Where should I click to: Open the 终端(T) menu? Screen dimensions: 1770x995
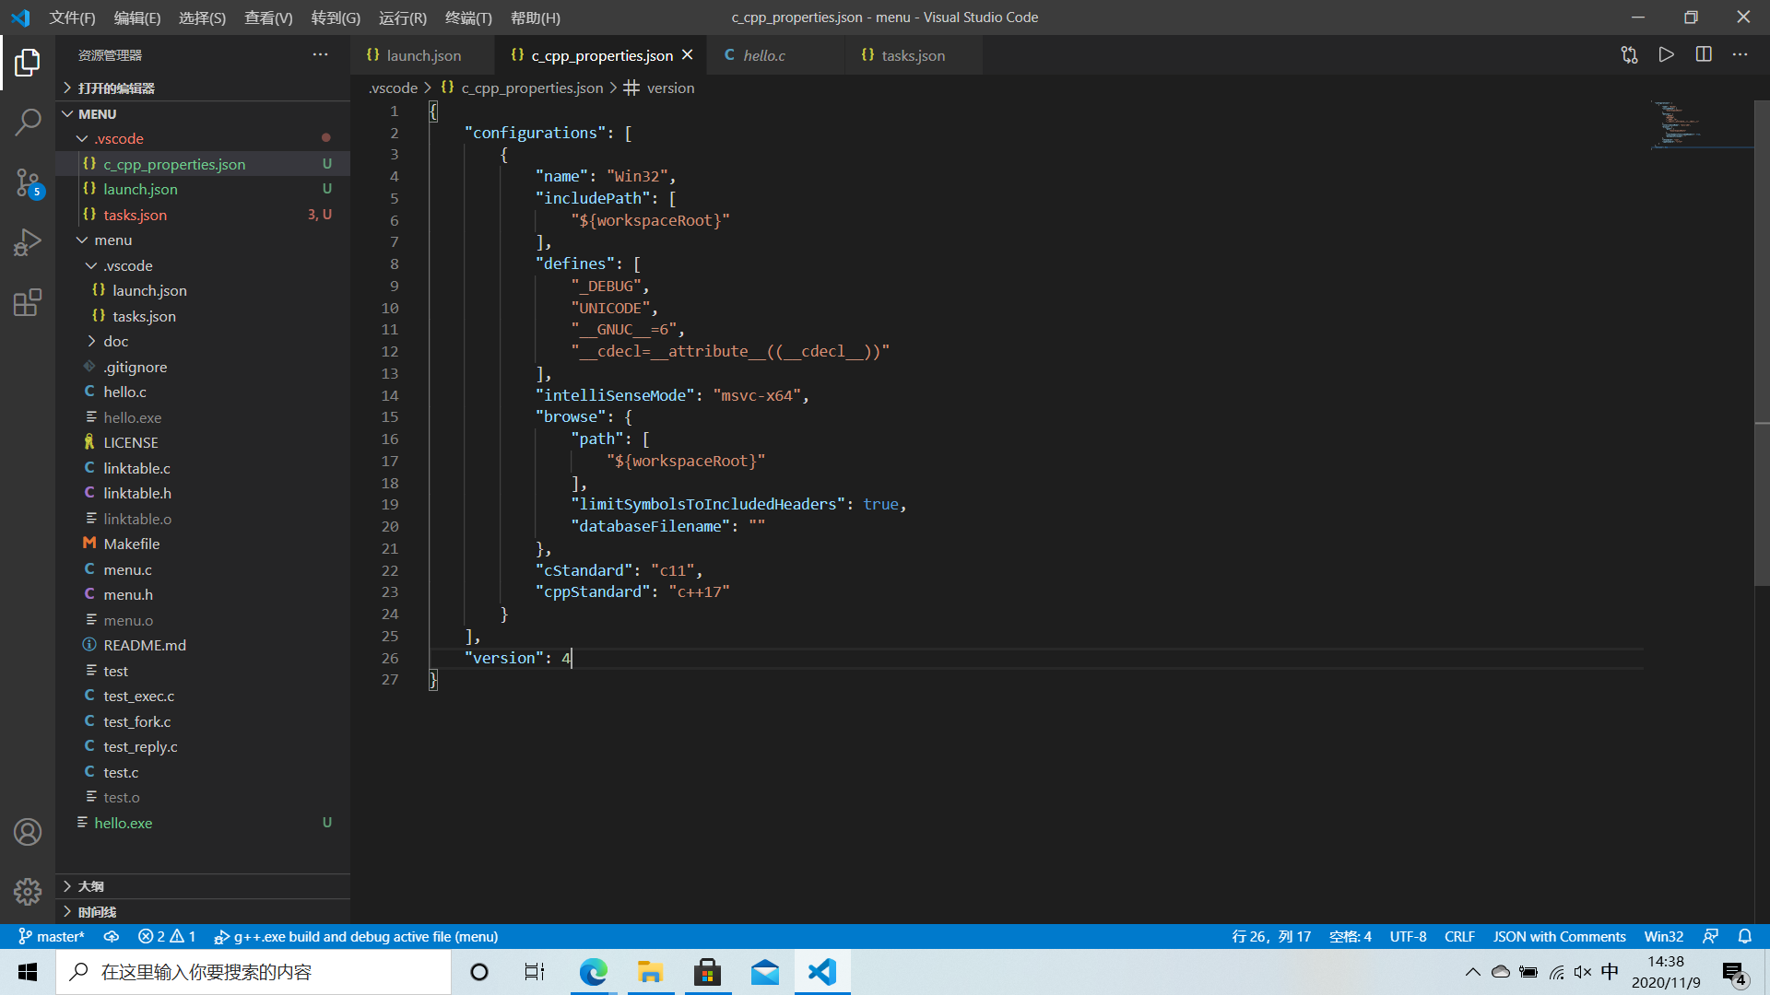click(468, 18)
